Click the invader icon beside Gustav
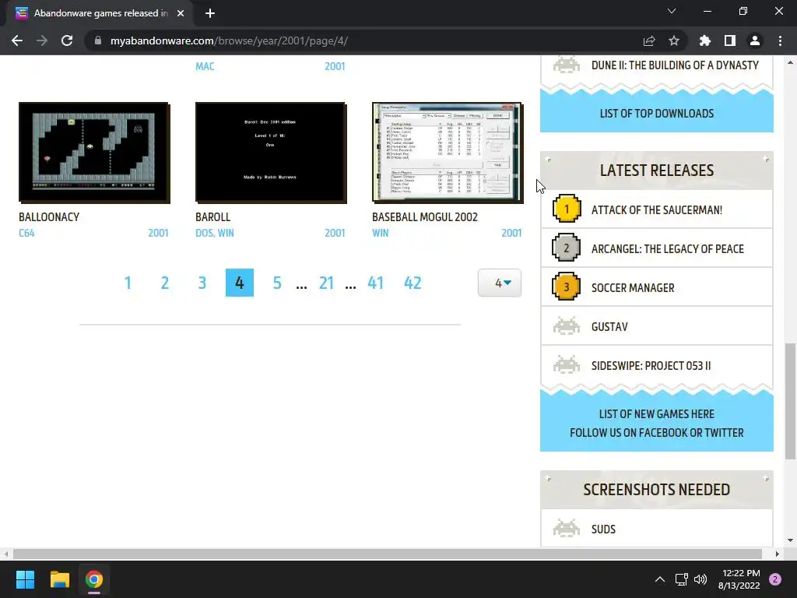This screenshot has width=797, height=598. [x=567, y=326]
